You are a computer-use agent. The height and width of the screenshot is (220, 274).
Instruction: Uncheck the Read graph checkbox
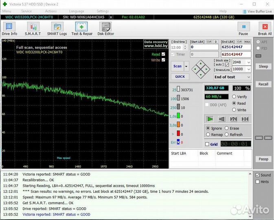[x=163, y=54]
